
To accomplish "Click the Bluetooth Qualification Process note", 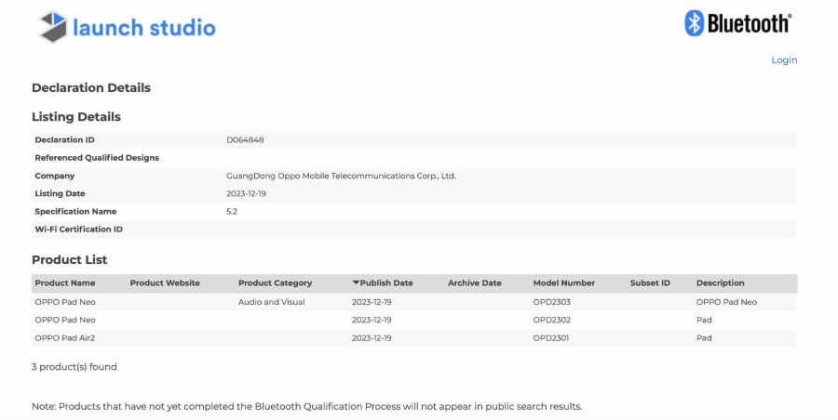I will [x=306, y=407].
